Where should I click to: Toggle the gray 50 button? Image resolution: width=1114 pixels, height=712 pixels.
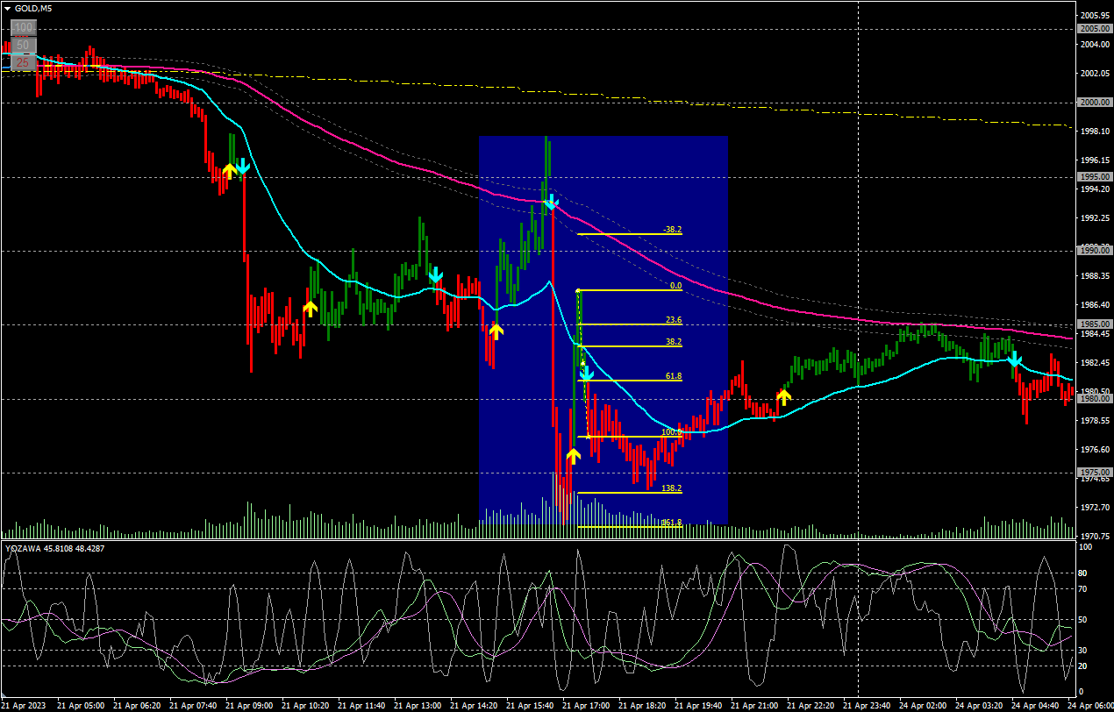[x=23, y=45]
